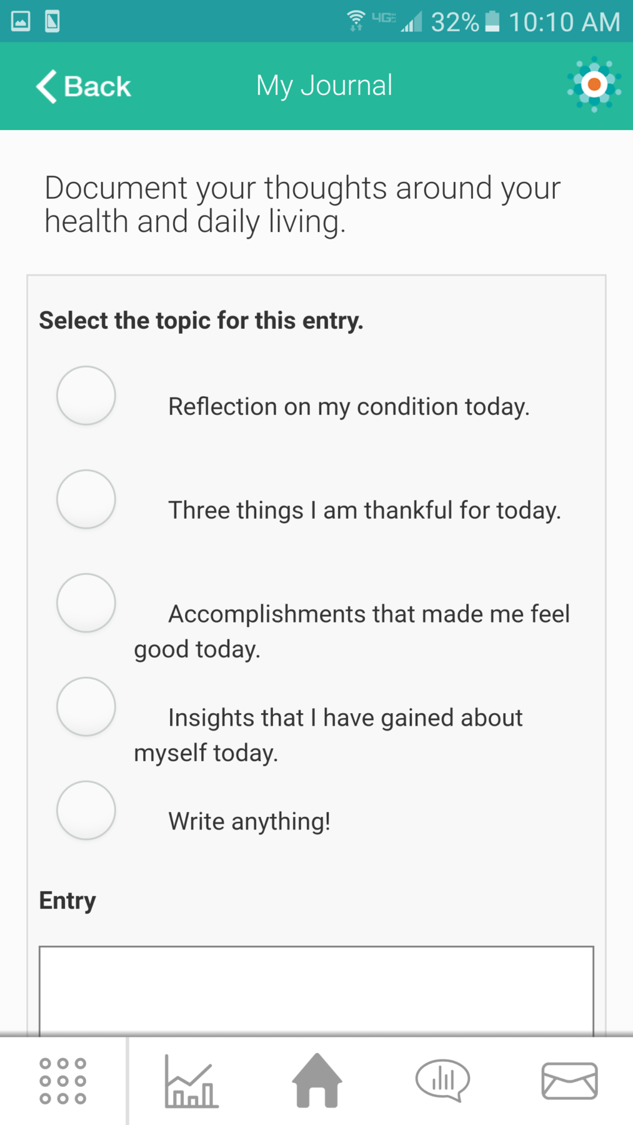This screenshot has width=633, height=1125.
Task: Open the chart trends icon
Action: click(191, 1081)
